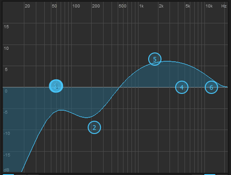Select the highlighted filled band node 3
The height and width of the screenshot is (175, 231).
tap(56, 86)
